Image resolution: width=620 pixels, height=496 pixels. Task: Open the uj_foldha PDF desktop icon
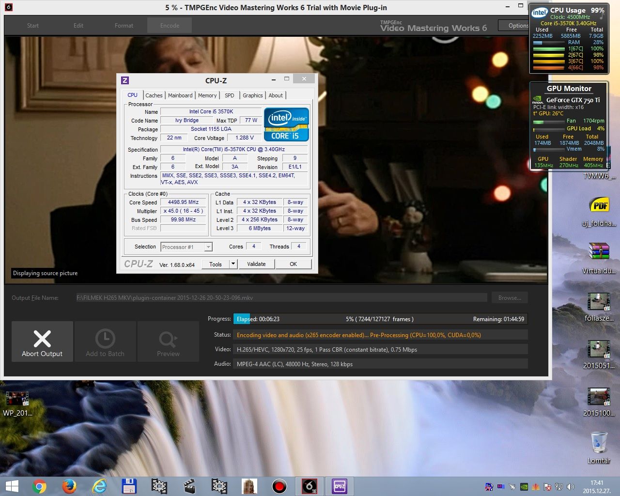599,212
